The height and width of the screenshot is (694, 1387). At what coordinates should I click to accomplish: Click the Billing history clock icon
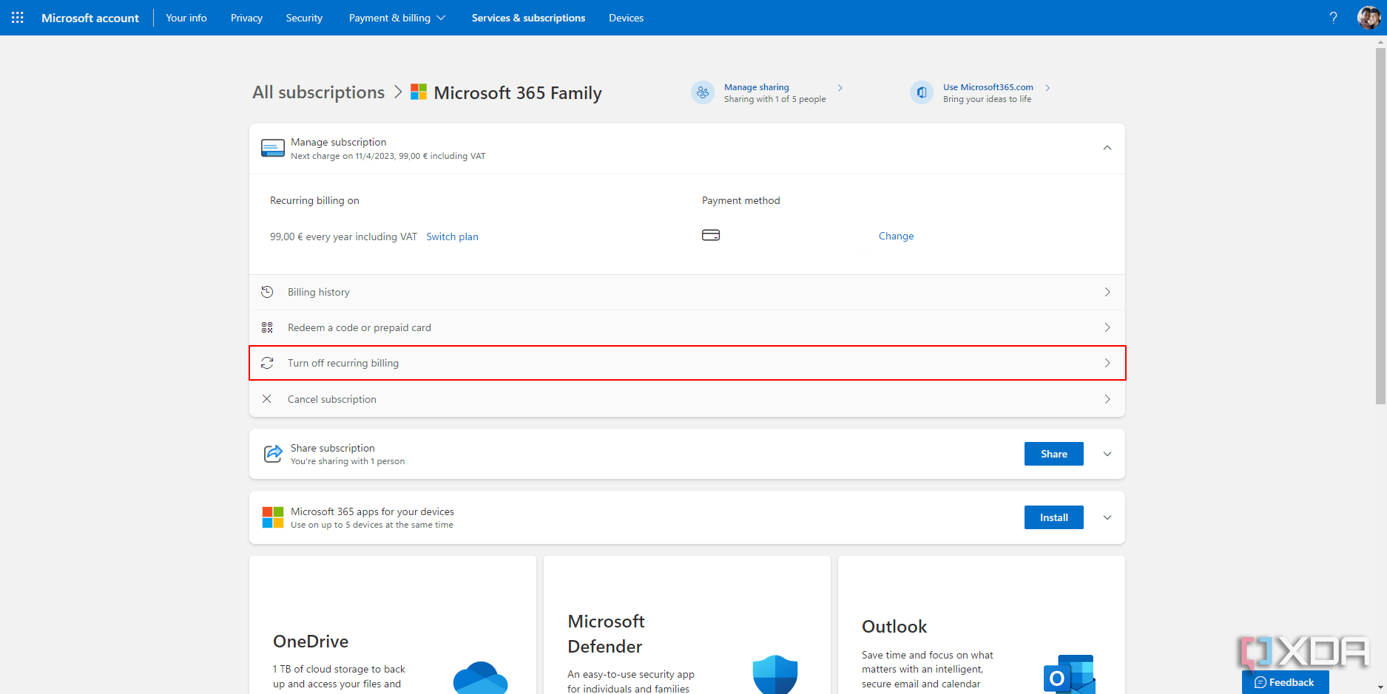267,292
